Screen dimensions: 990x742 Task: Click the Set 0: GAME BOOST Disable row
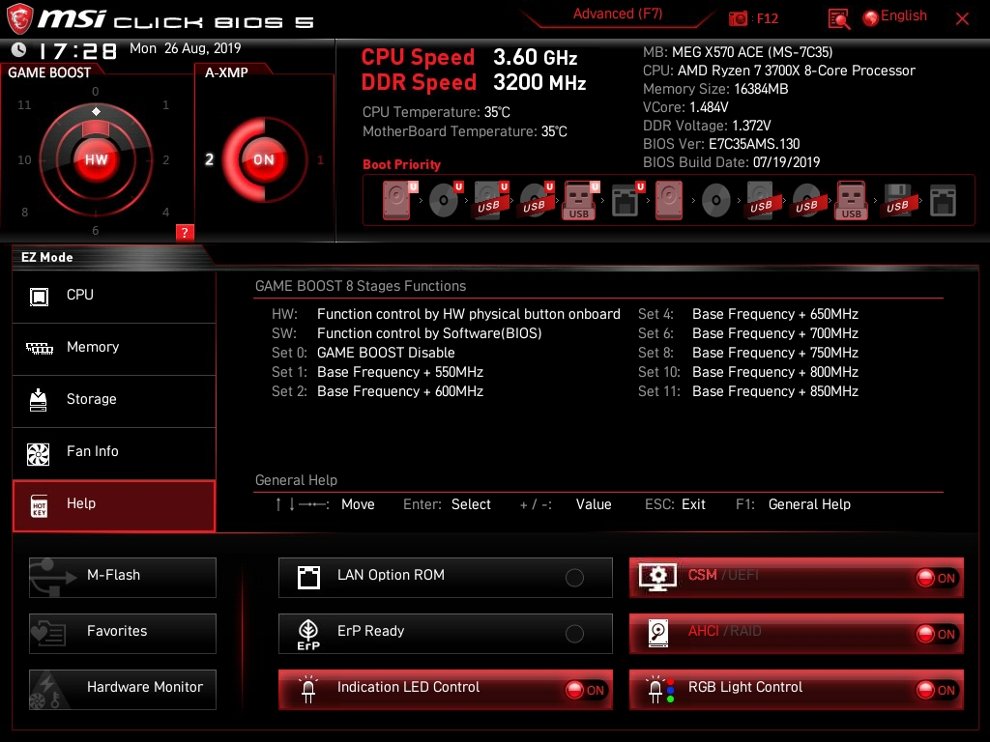pos(364,353)
